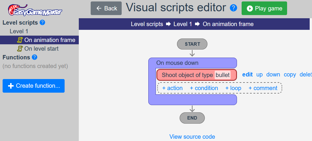This screenshot has width=312, height=141.
Task: Click the EasyGameMaker logo
Action: 35,10
